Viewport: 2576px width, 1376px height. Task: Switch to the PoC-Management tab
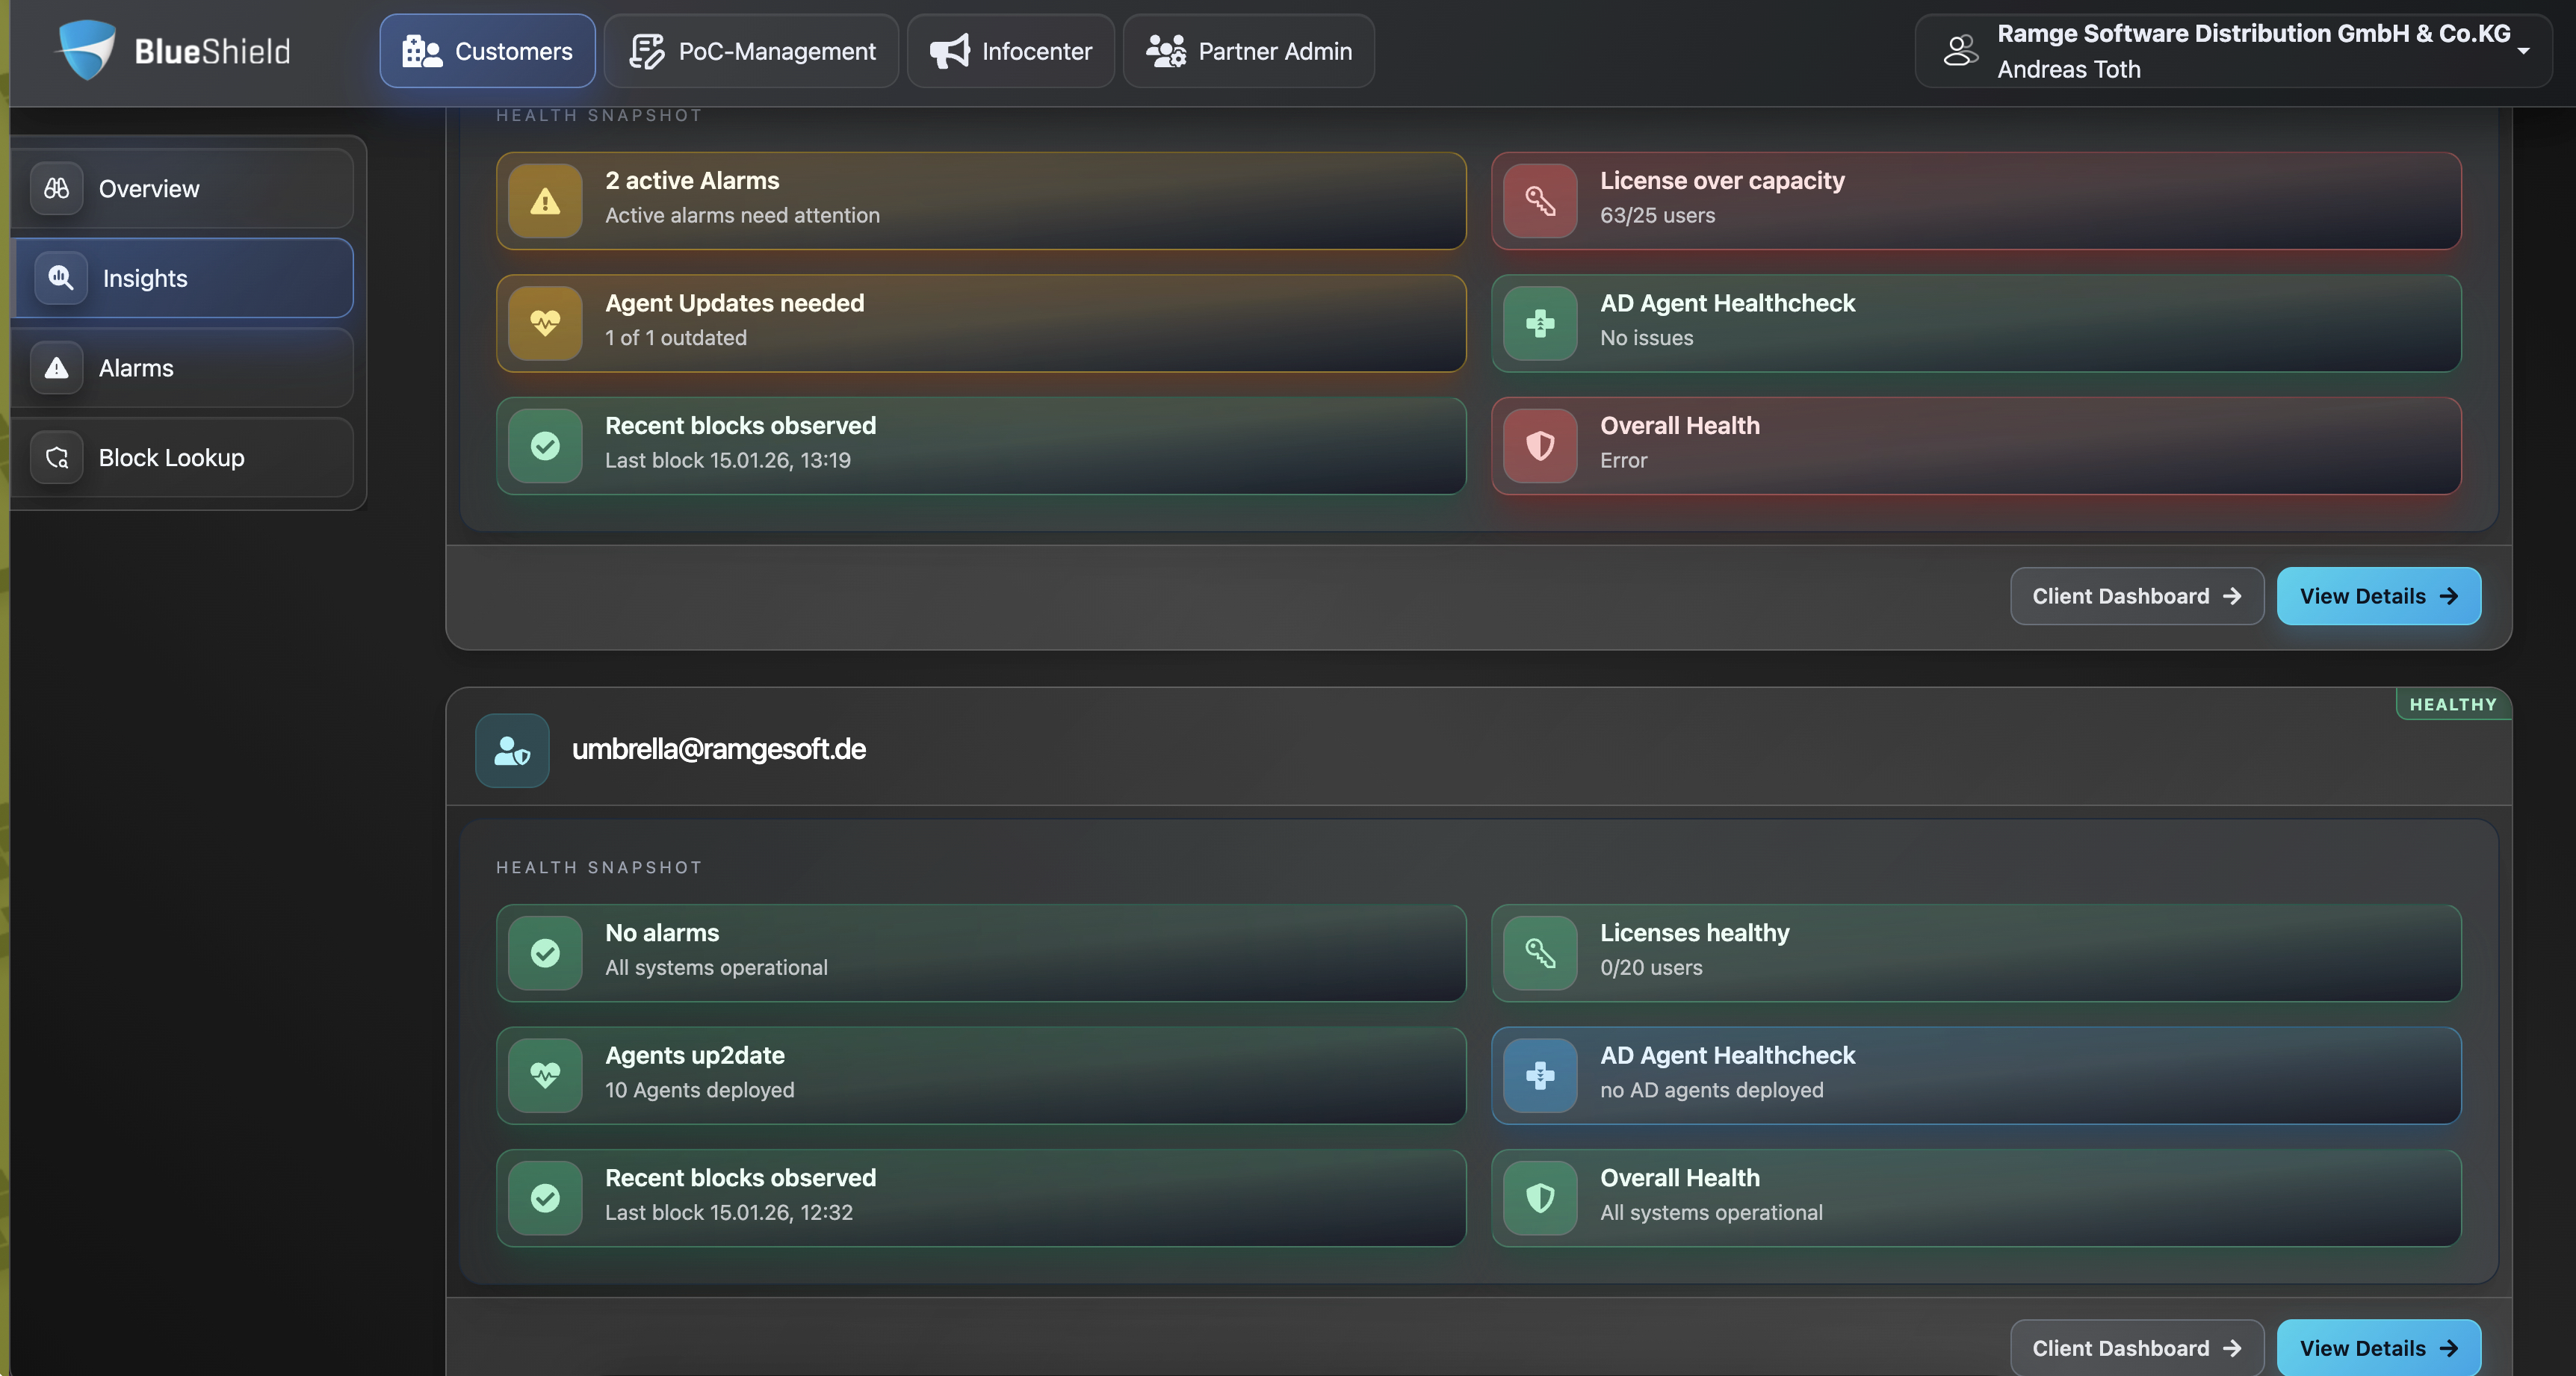tap(750, 51)
